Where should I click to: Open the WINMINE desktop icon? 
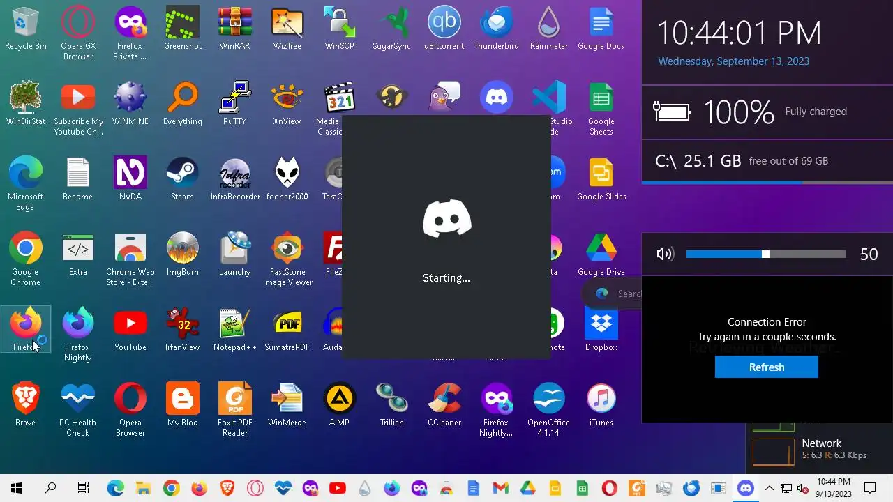click(130, 105)
